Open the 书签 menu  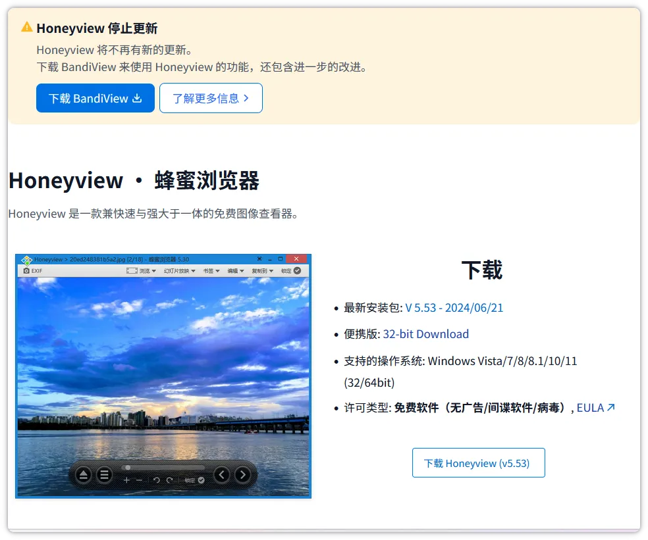[211, 271]
